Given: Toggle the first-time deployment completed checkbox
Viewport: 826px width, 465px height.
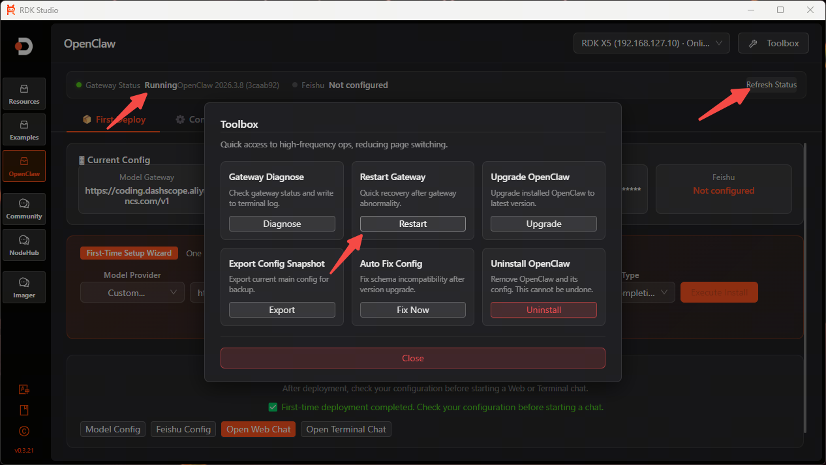Looking at the screenshot, I should click(x=273, y=407).
